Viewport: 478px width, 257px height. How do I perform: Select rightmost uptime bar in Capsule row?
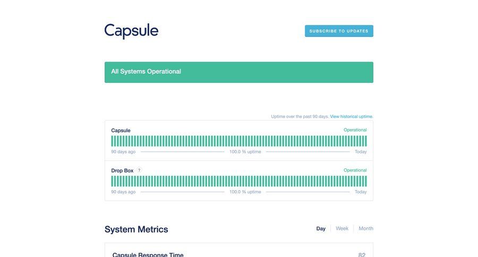coord(365,141)
